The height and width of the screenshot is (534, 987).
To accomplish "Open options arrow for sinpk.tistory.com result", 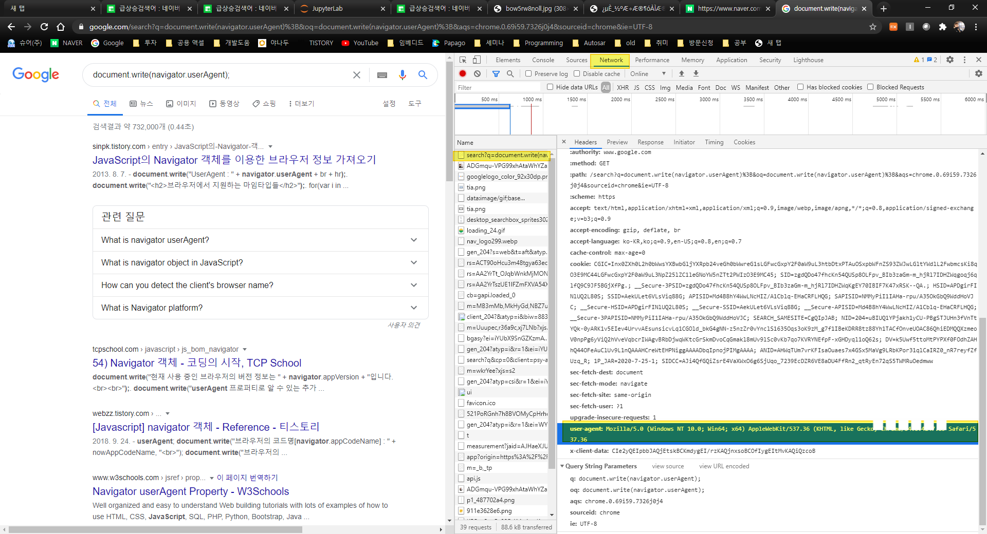I will [270, 146].
